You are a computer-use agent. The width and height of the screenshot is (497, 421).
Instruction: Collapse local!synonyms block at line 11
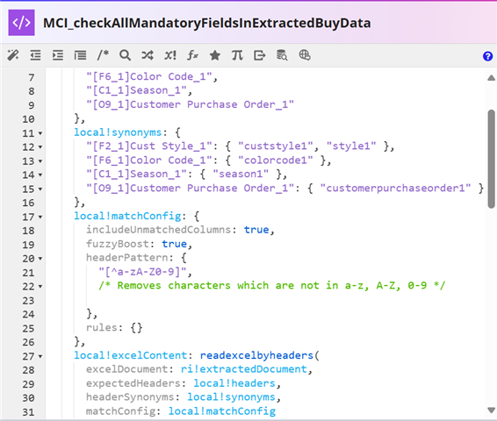point(40,133)
